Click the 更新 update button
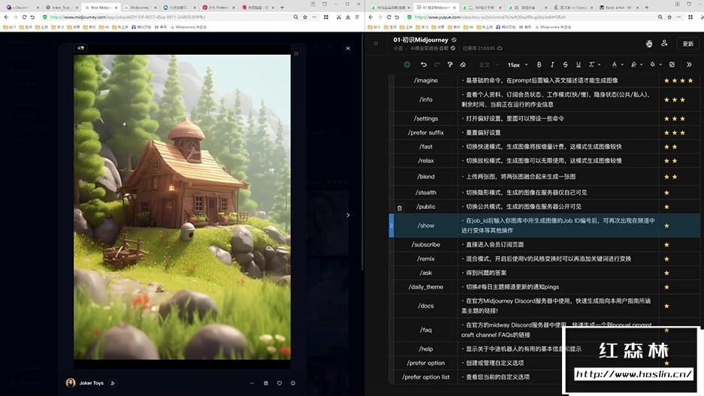Viewport: 704px width, 396px height. 687,44
